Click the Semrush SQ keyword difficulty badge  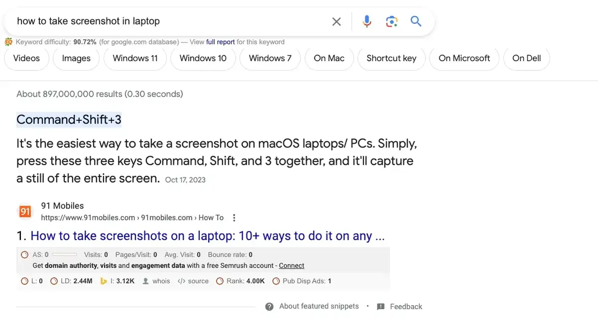8,42
